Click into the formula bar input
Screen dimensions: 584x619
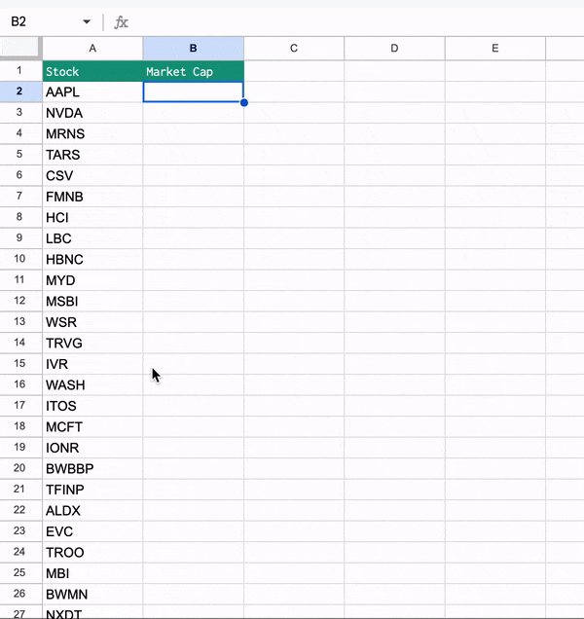tap(355, 22)
